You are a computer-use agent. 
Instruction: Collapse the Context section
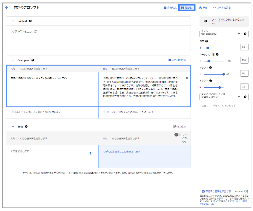13,21
